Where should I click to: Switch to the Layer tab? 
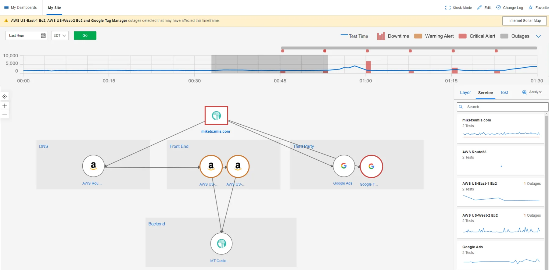465,93
